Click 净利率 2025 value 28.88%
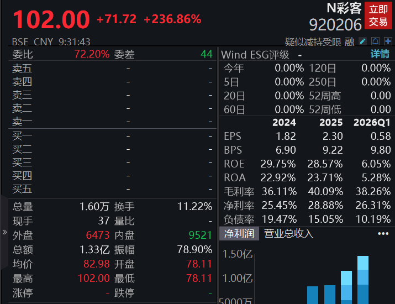The width and height of the screenshot is (395, 304). coord(325,206)
